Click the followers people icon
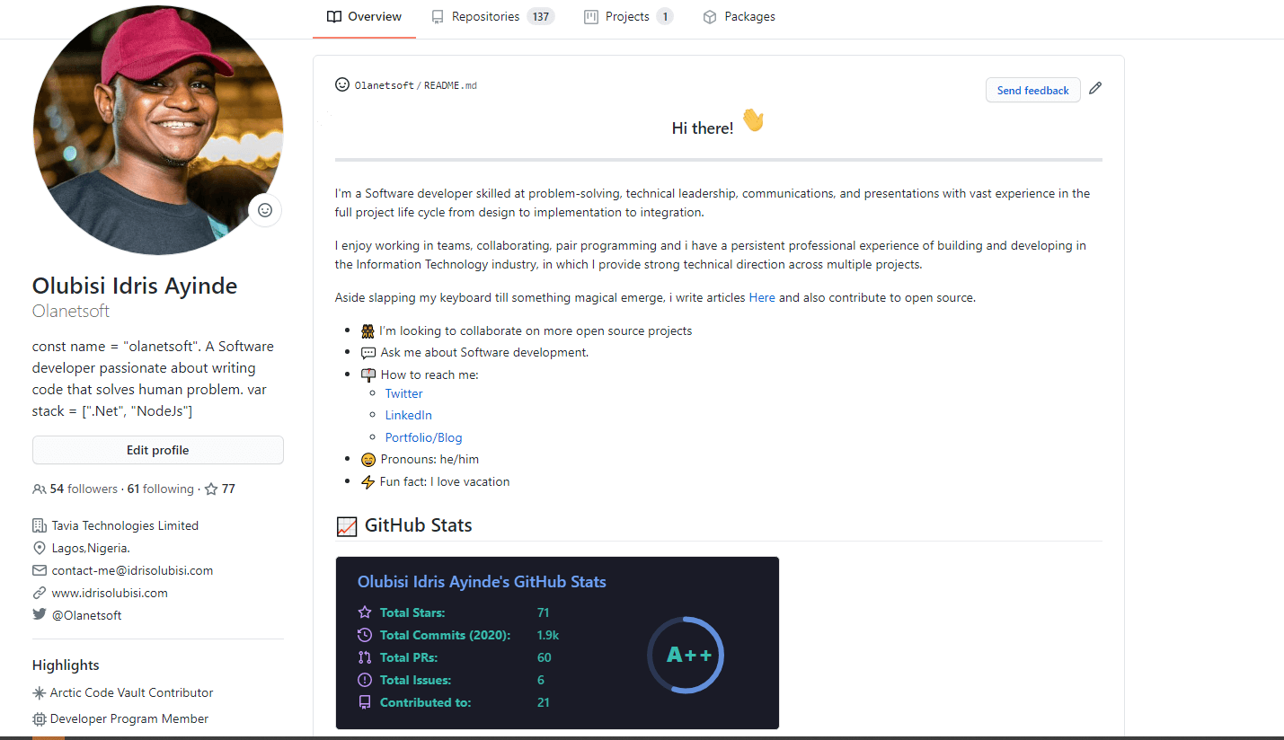This screenshot has width=1284, height=740. coord(39,489)
